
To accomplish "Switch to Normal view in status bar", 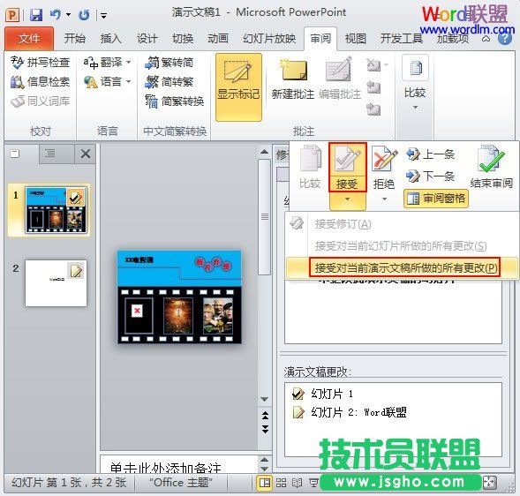I will (x=264, y=483).
